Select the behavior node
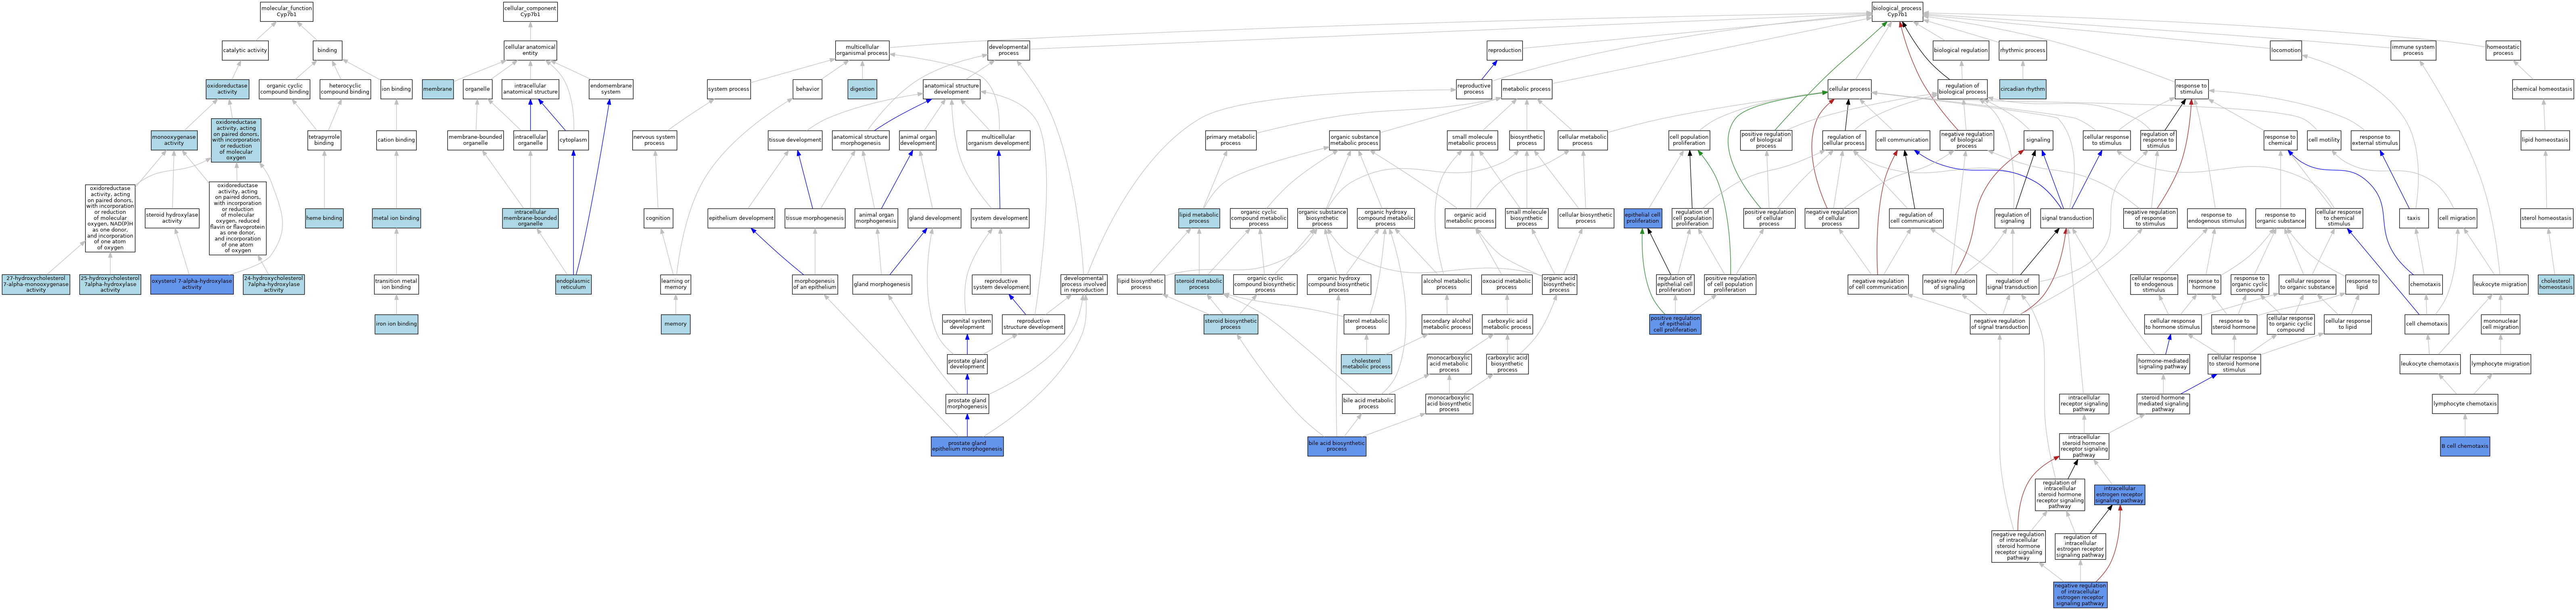 pos(807,89)
